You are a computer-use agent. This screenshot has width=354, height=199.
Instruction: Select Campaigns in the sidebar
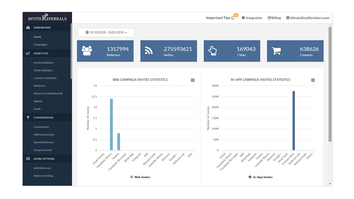tap(41, 44)
